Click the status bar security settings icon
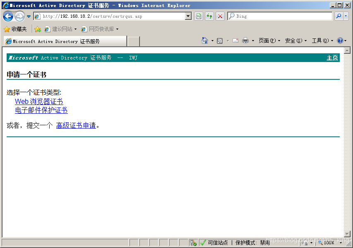This screenshot has width=353, height=248. point(193,243)
